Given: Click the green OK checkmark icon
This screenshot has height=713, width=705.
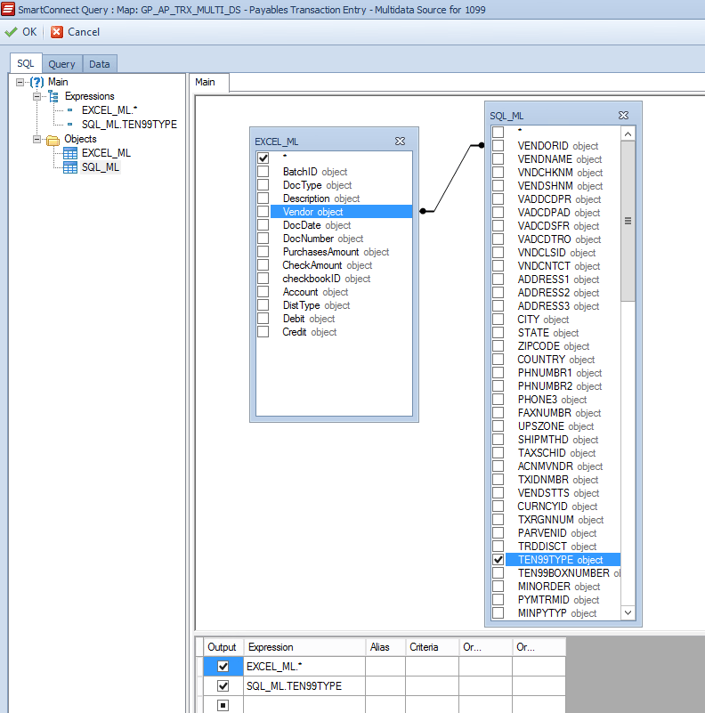Looking at the screenshot, I should pos(11,32).
